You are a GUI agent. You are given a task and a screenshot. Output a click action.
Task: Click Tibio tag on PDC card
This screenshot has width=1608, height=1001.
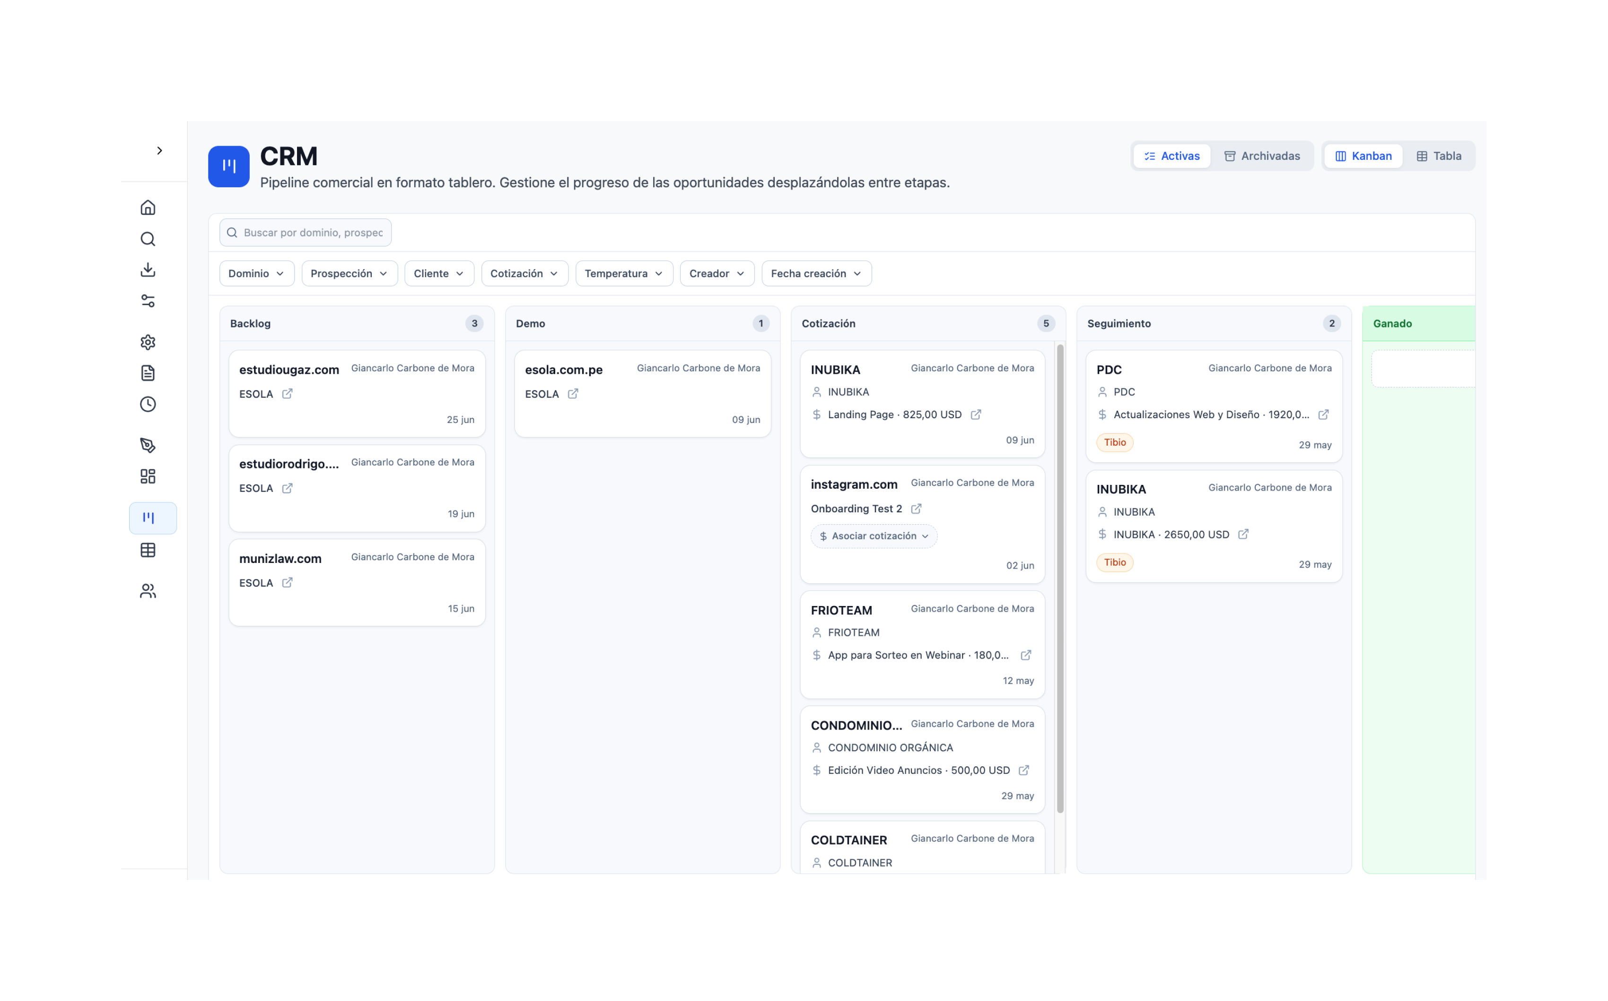tap(1115, 442)
